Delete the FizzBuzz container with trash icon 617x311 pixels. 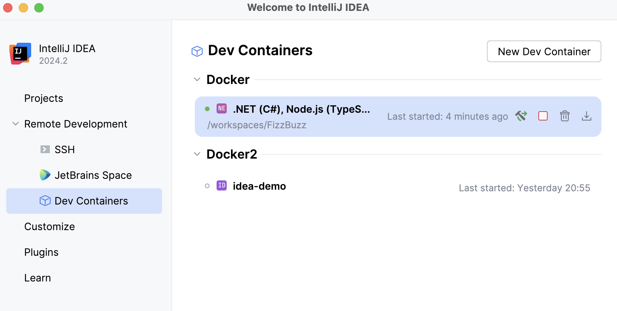(565, 116)
